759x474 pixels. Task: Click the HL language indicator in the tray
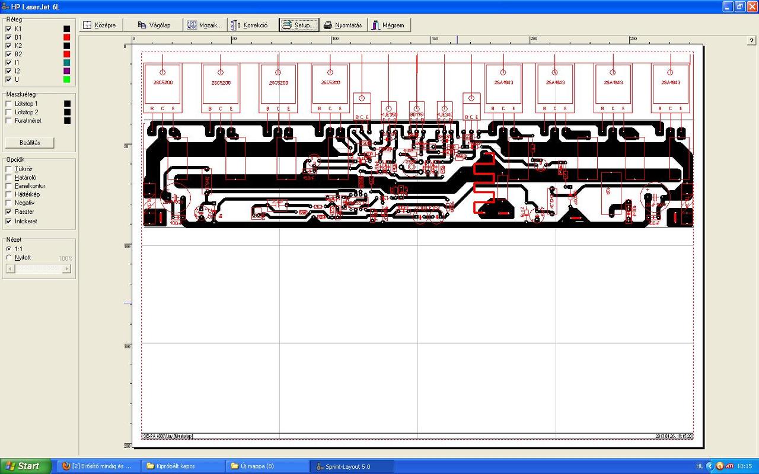coord(700,466)
